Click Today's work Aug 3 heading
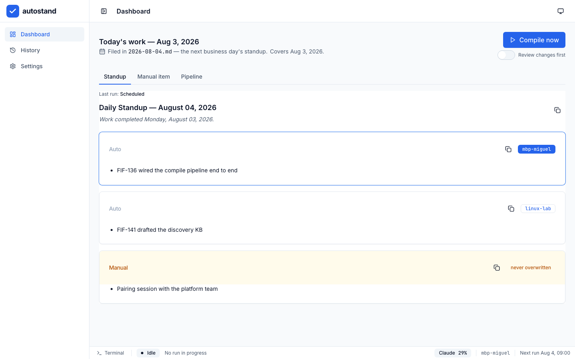This screenshot has width=575, height=359. 149,42
